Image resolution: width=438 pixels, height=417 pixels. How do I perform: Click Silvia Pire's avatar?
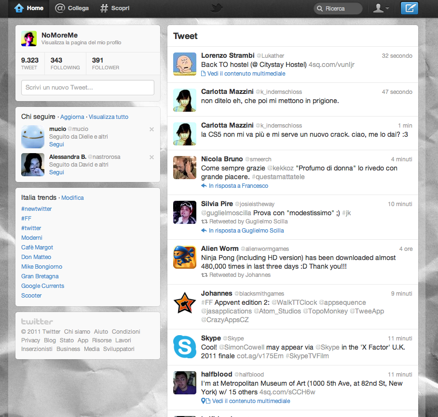coord(185,212)
